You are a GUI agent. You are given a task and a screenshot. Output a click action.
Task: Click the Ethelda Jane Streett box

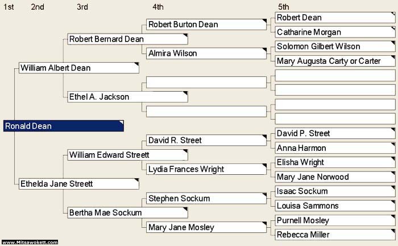(x=79, y=184)
